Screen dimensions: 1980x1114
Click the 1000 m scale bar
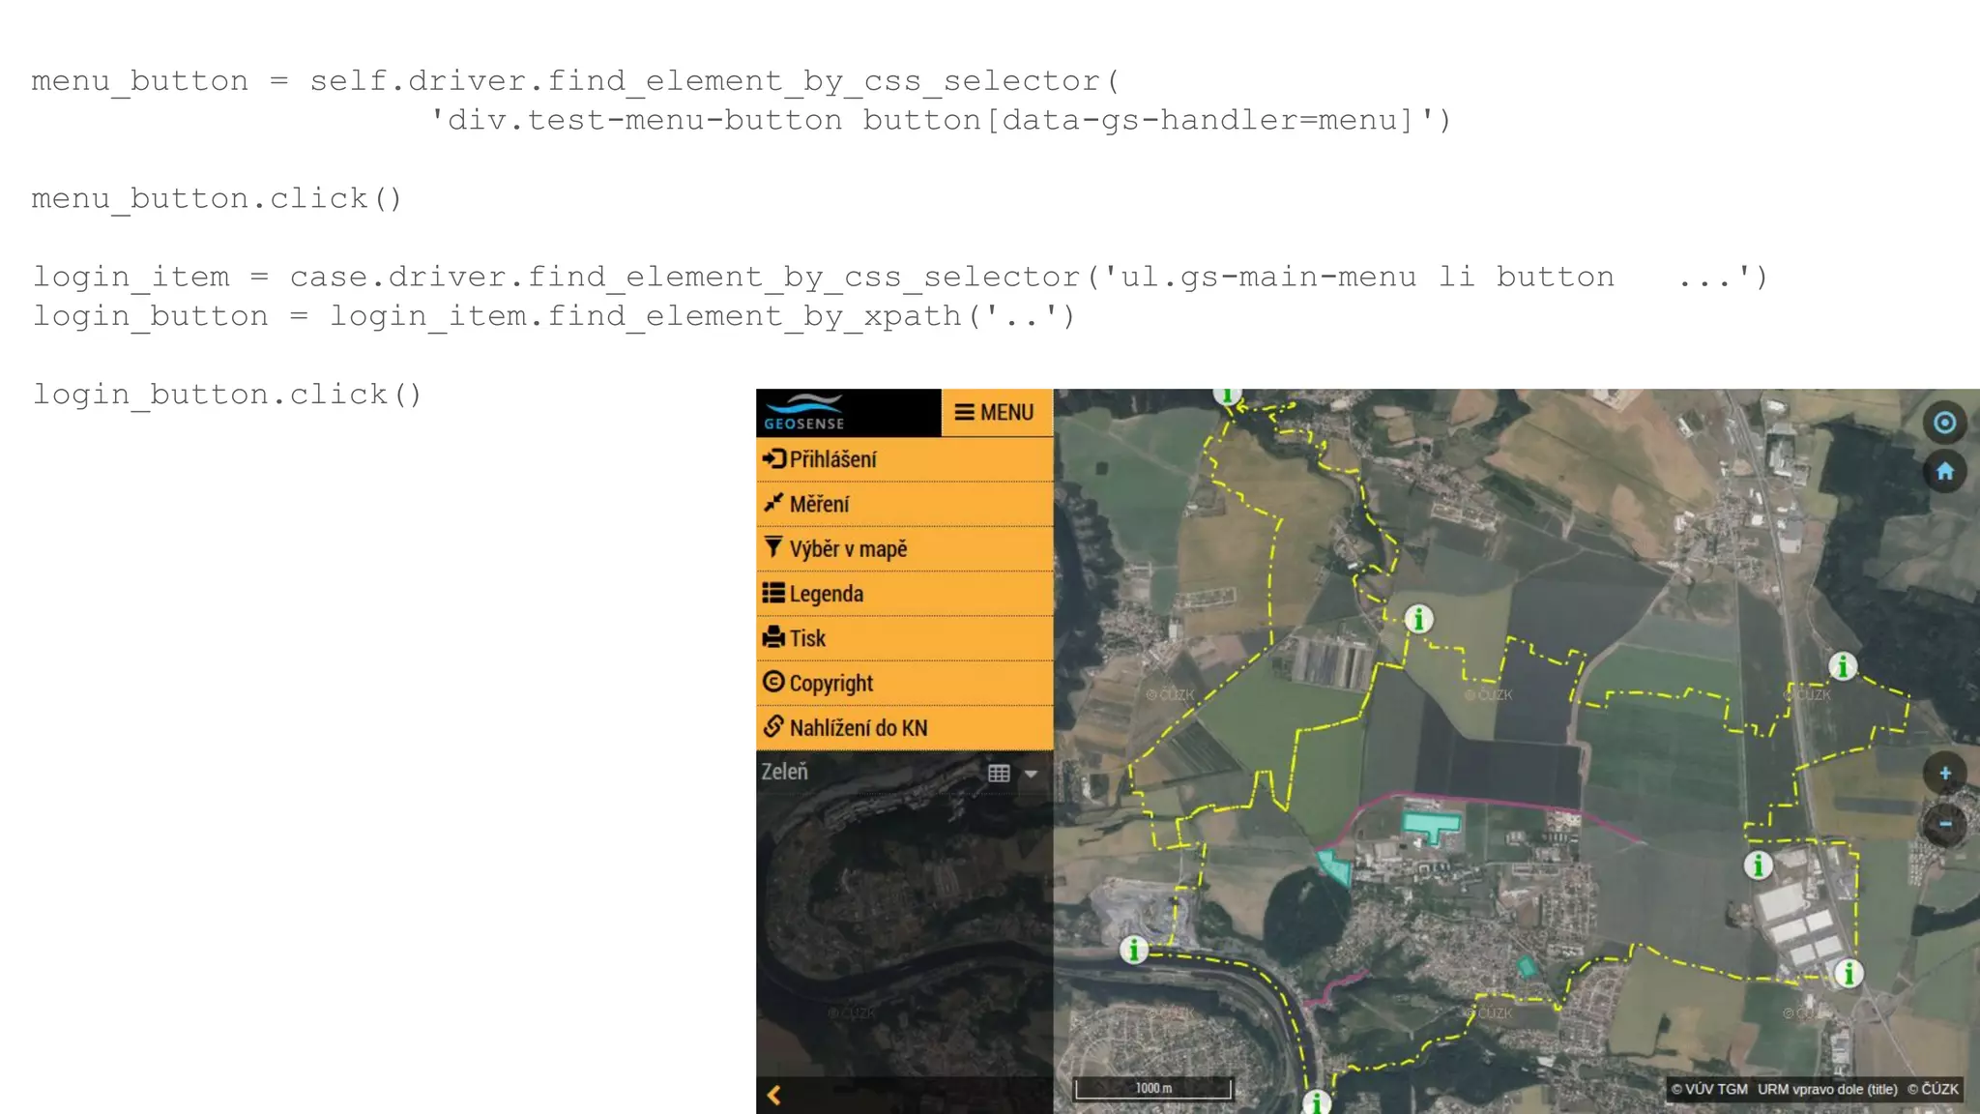(1152, 1089)
